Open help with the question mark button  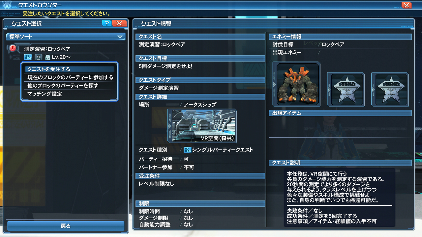coord(107,23)
